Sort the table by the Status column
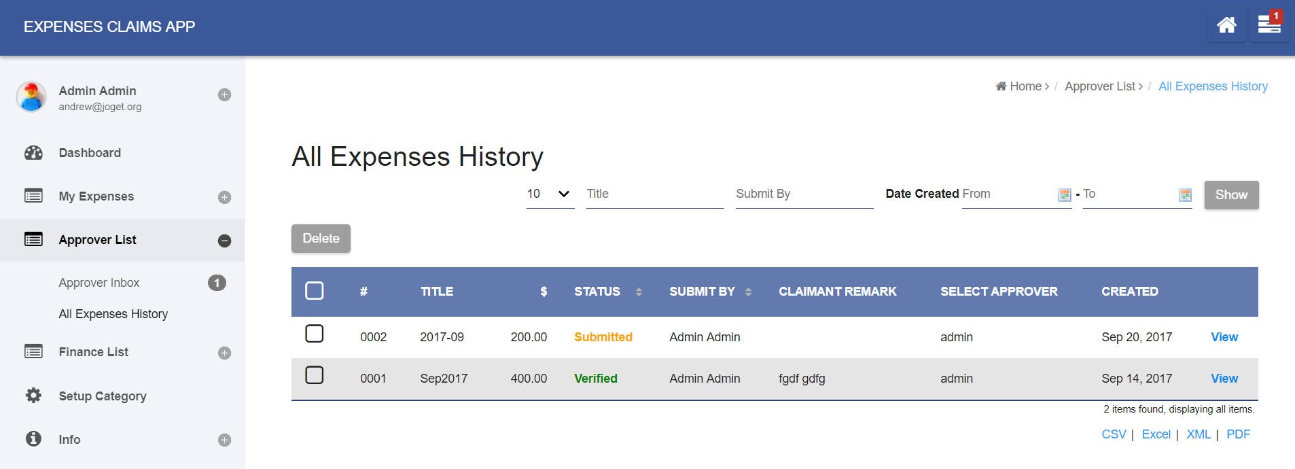1295x469 pixels. click(x=638, y=292)
